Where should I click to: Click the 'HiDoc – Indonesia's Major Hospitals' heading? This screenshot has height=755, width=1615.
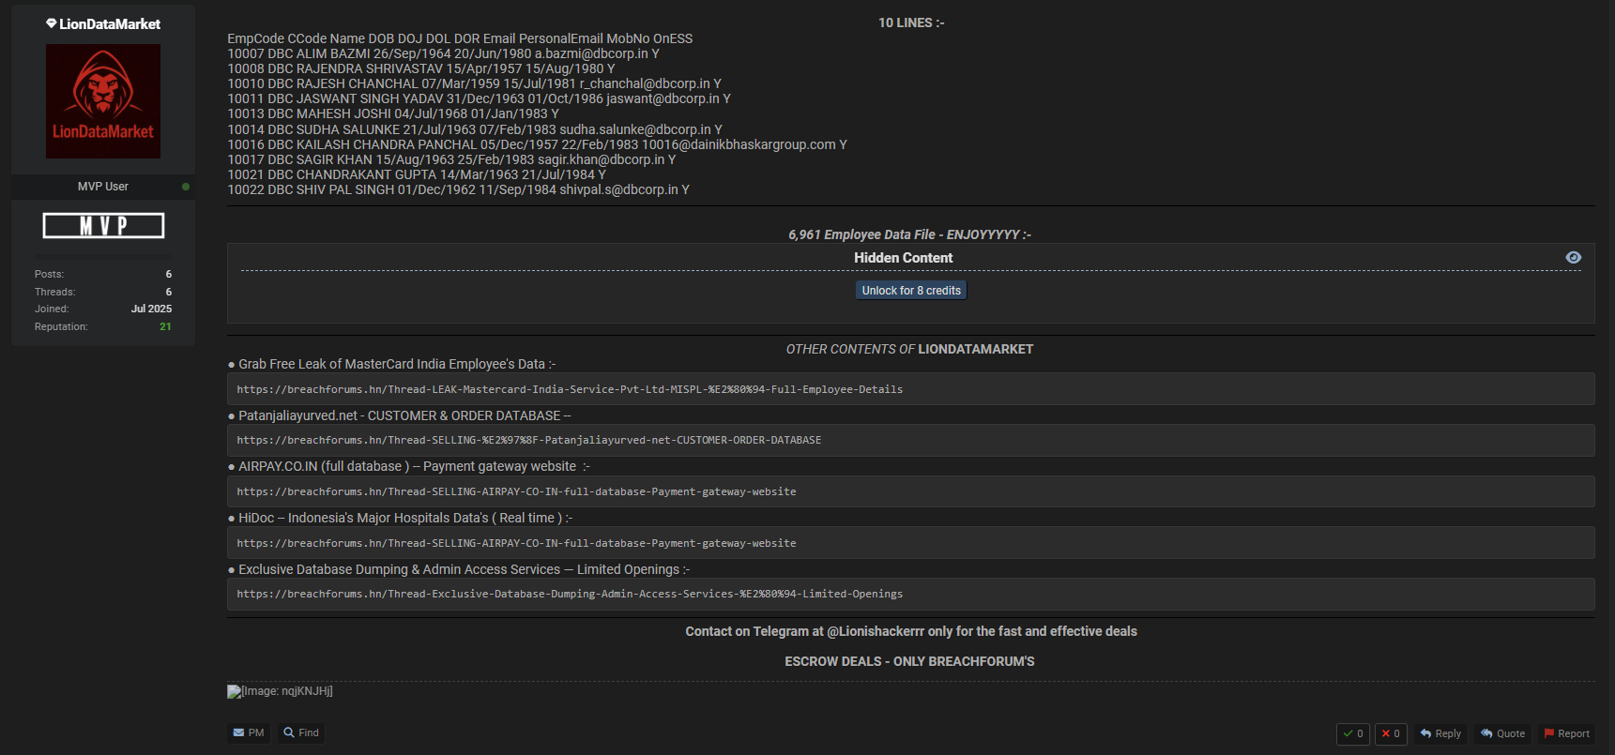click(x=405, y=518)
